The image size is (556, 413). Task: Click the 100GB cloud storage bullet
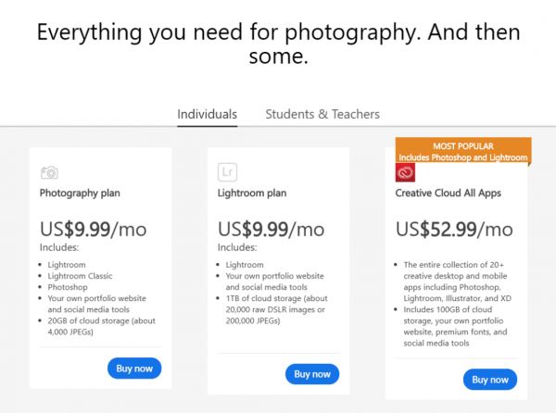pos(454,322)
